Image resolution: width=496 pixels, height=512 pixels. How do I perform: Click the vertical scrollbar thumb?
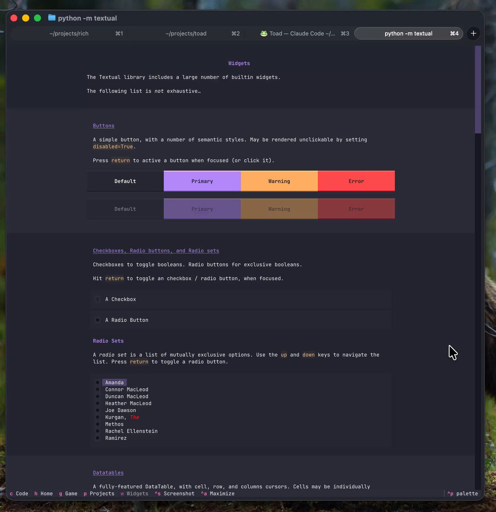(478, 90)
